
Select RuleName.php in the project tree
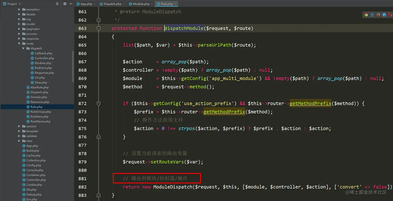41,121
